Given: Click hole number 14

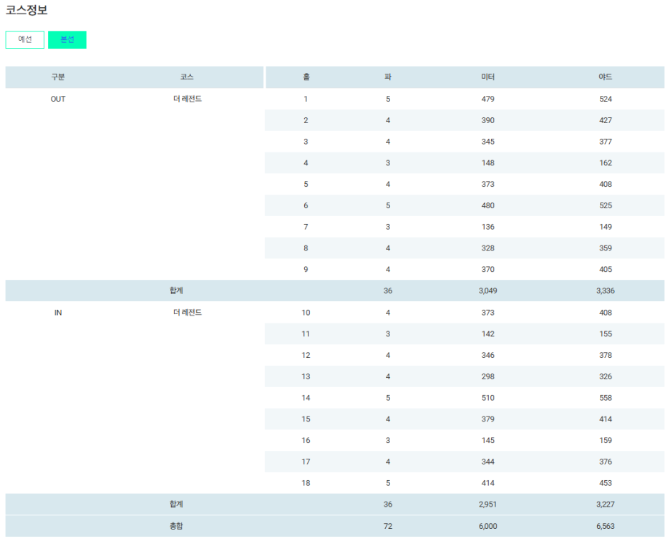Looking at the screenshot, I should pyautogui.click(x=306, y=398).
